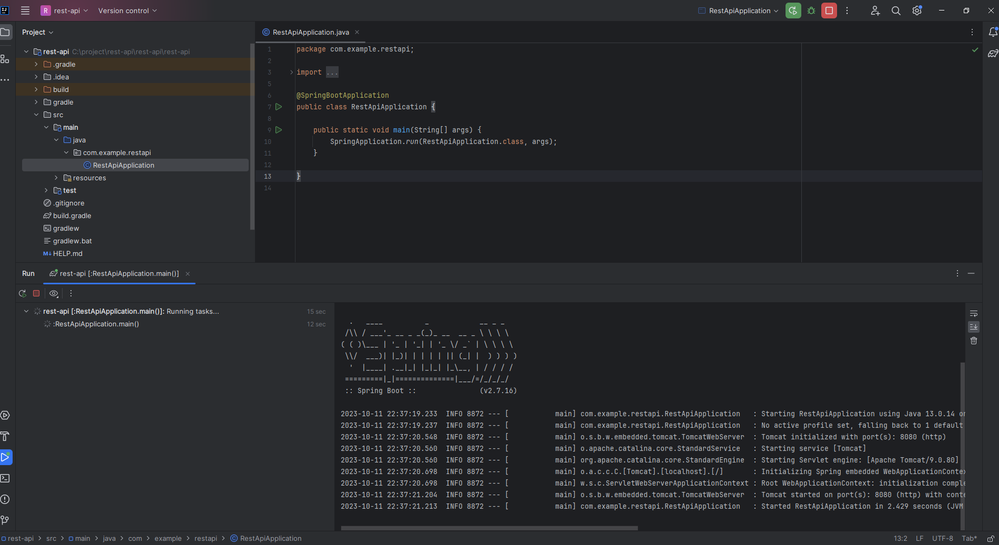Open the Terminal tool window
The image size is (999, 545).
[5, 478]
